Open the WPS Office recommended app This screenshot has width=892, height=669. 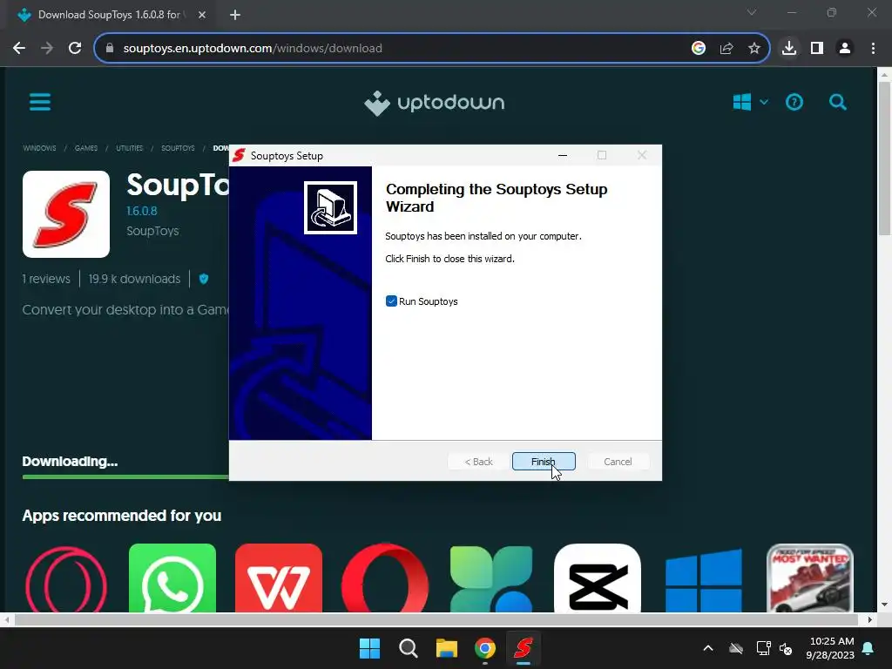[x=278, y=578]
